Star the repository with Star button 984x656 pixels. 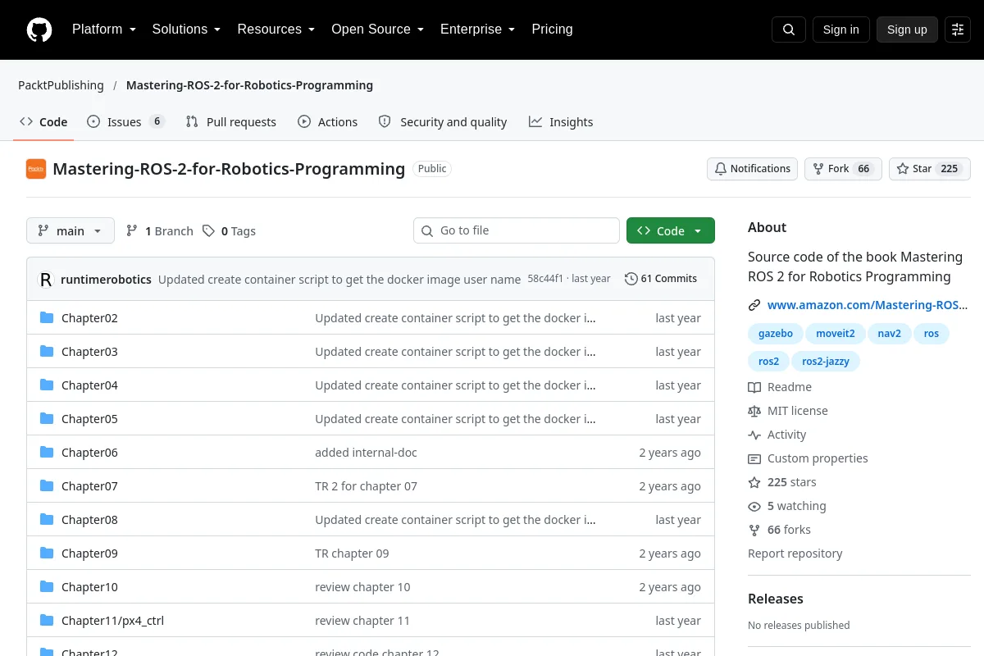[930, 169]
